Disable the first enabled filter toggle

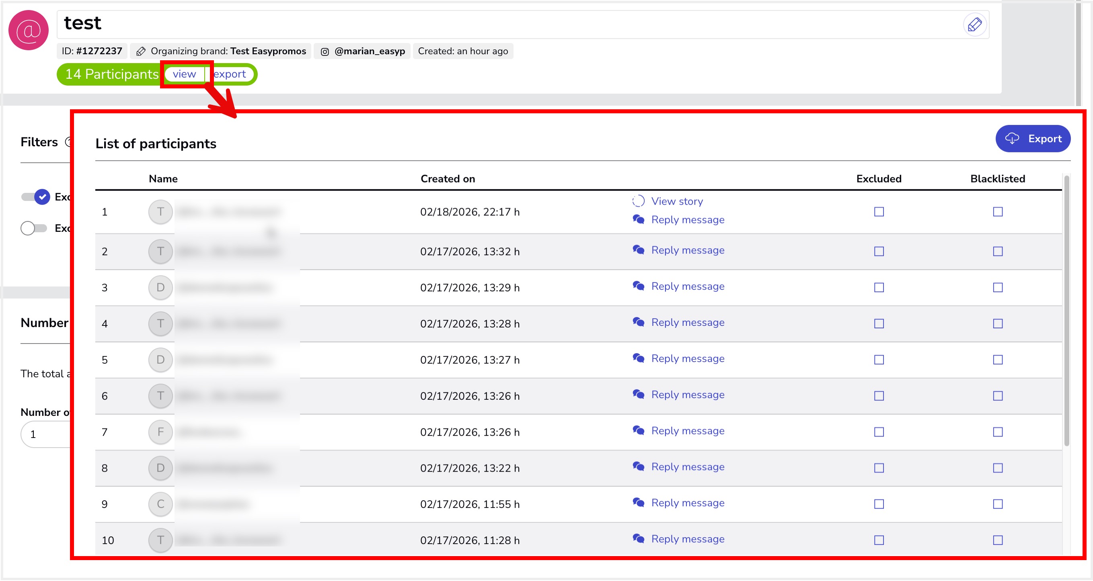click(36, 197)
